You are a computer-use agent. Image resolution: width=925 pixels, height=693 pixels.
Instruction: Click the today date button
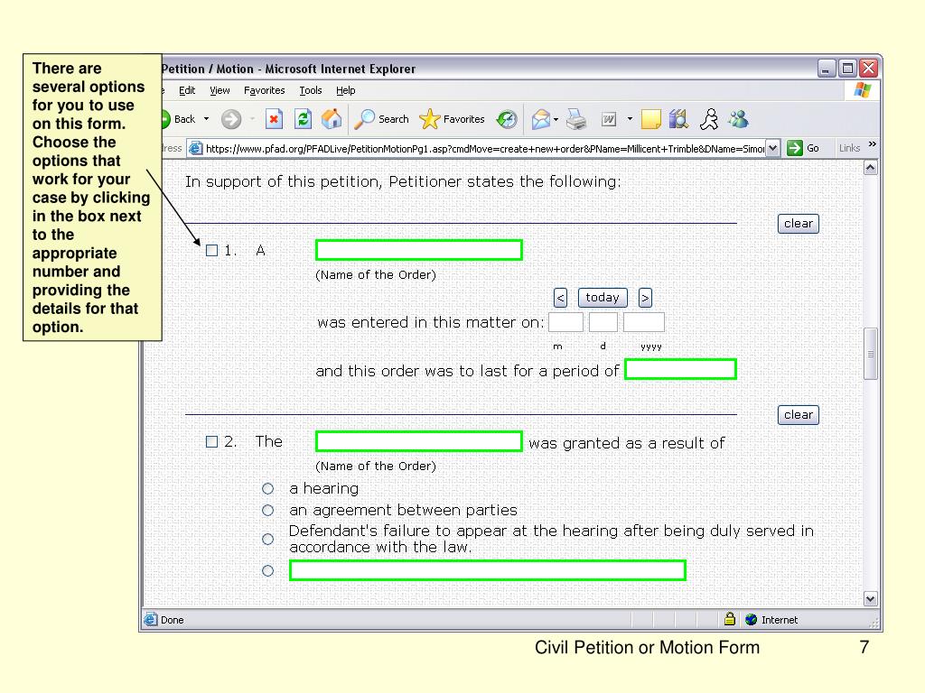click(603, 298)
